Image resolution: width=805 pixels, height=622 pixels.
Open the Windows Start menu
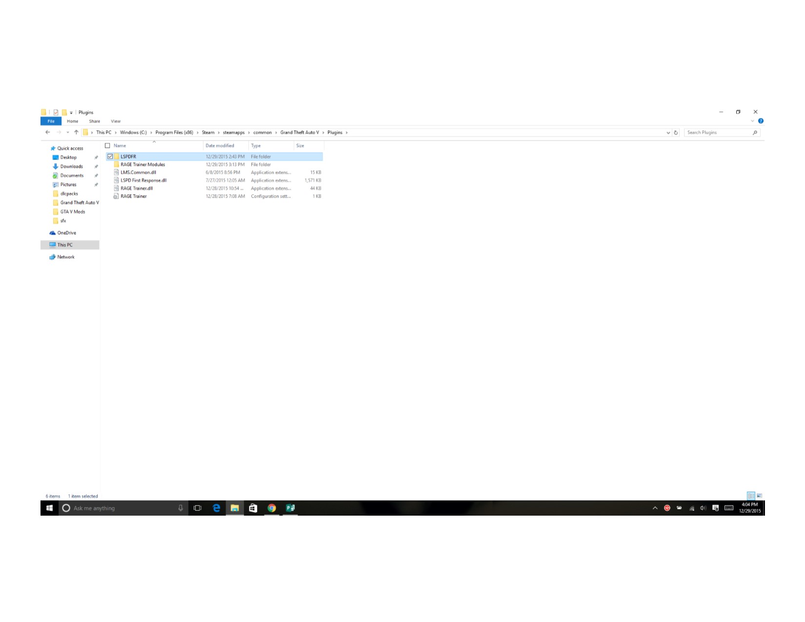49,508
